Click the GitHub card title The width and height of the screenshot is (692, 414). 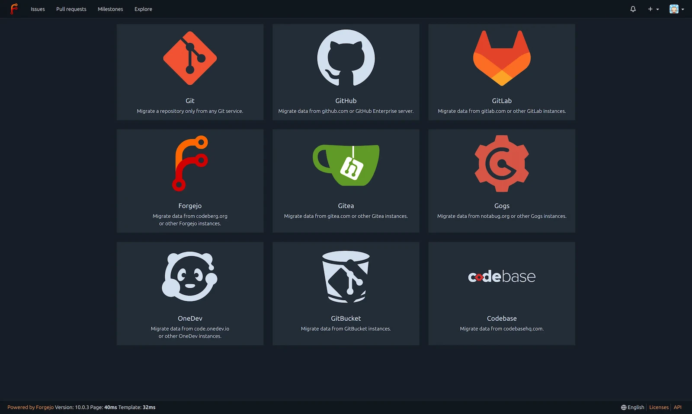click(346, 101)
